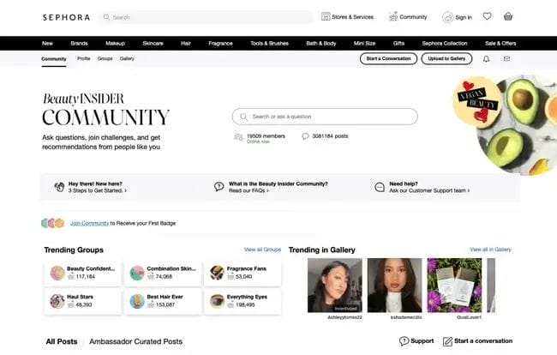Click the Sephora logo
The height and width of the screenshot is (355, 557).
pos(67,17)
